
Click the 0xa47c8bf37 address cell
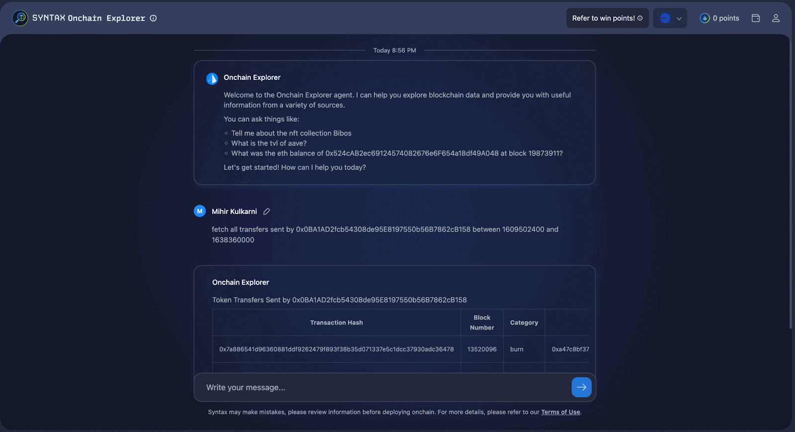[570, 349]
